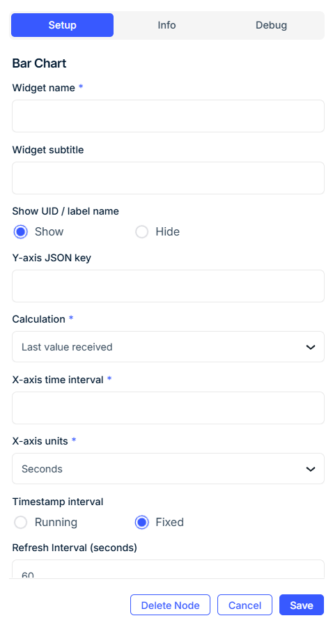Screen dimensions: 333x625
Task: Click the Refresh Interval seconds field
Action: (168, 569)
